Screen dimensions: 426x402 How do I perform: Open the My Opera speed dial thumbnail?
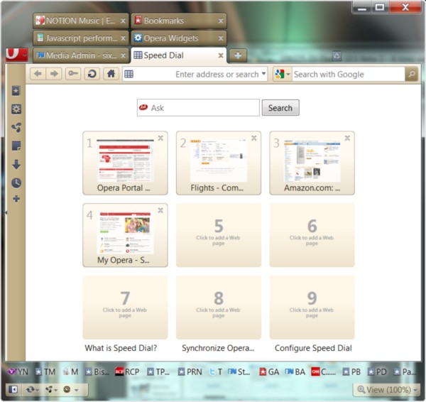click(125, 235)
